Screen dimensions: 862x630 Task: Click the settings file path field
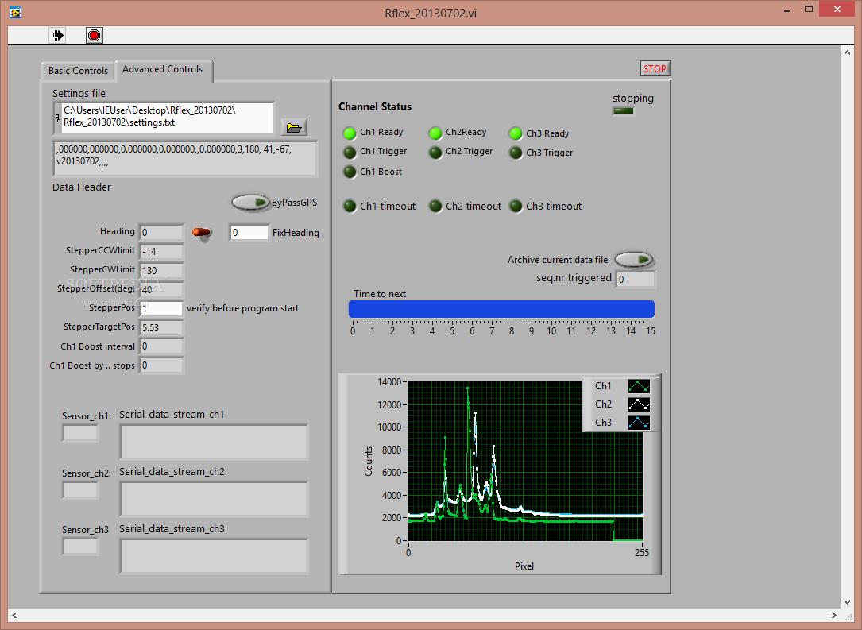click(167, 117)
